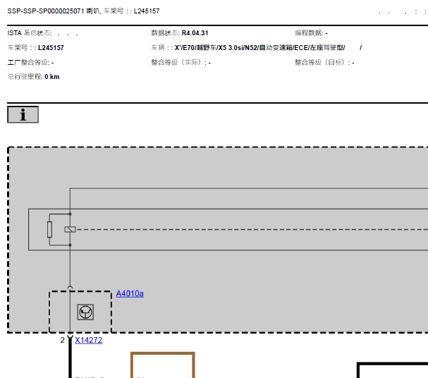This screenshot has height=378, width=428.
Task: Click the relay coil symbol in diagram
Action: (x=70, y=229)
